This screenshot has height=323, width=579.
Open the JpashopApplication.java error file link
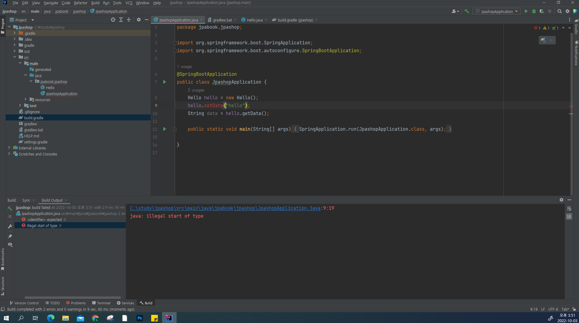click(225, 208)
